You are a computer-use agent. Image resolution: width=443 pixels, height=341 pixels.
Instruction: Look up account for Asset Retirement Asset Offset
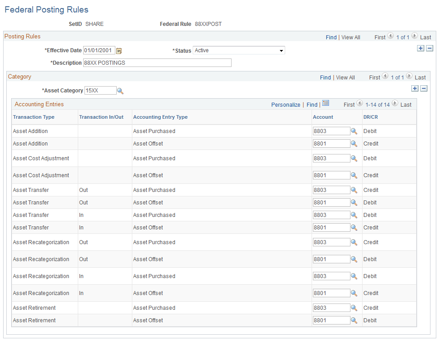(x=354, y=320)
